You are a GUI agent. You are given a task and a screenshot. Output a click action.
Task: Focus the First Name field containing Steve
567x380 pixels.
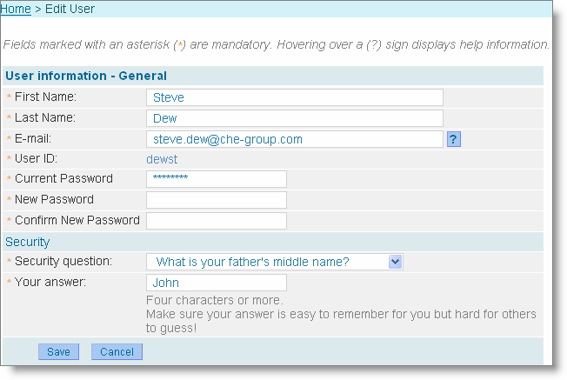coord(294,97)
